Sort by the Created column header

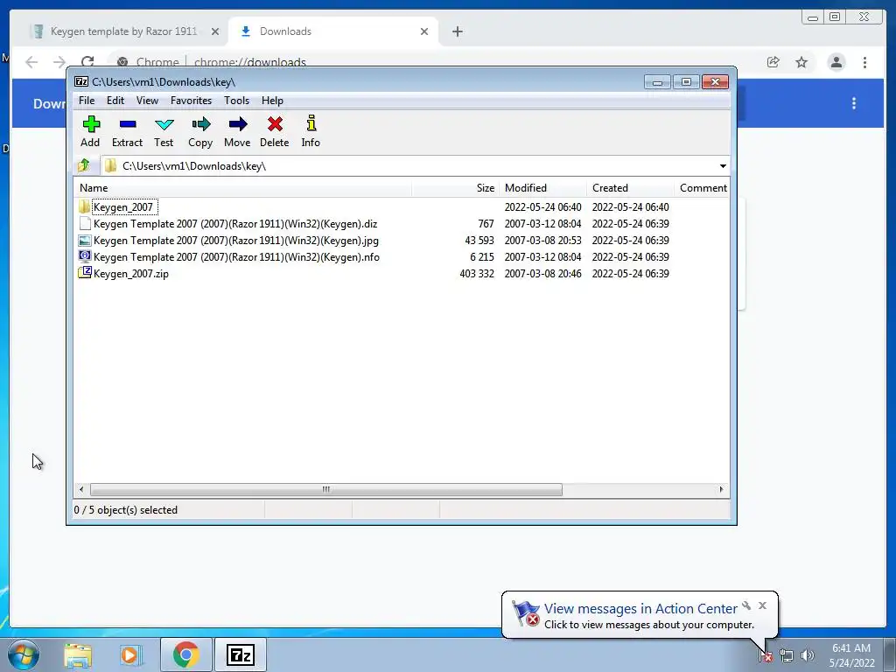point(630,188)
